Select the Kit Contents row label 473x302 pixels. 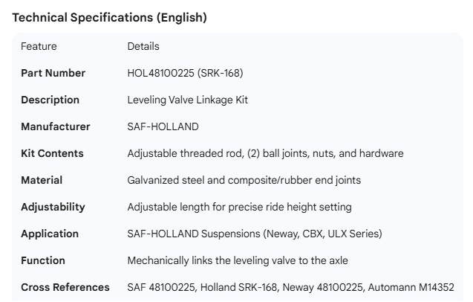(52, 153)
